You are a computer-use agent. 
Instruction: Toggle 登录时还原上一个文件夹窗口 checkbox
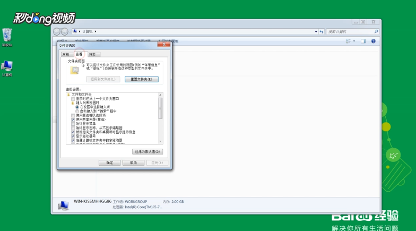tap(73, 99)
